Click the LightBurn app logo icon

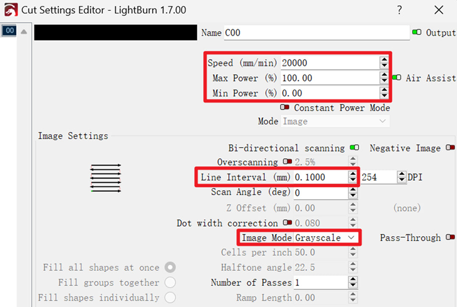pyautogui.click(x=10, y=10)
